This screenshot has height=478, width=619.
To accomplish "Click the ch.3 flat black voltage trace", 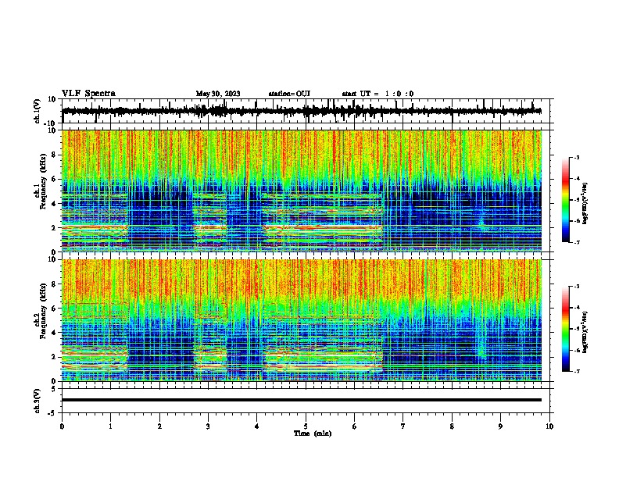I will coord(302,400).
